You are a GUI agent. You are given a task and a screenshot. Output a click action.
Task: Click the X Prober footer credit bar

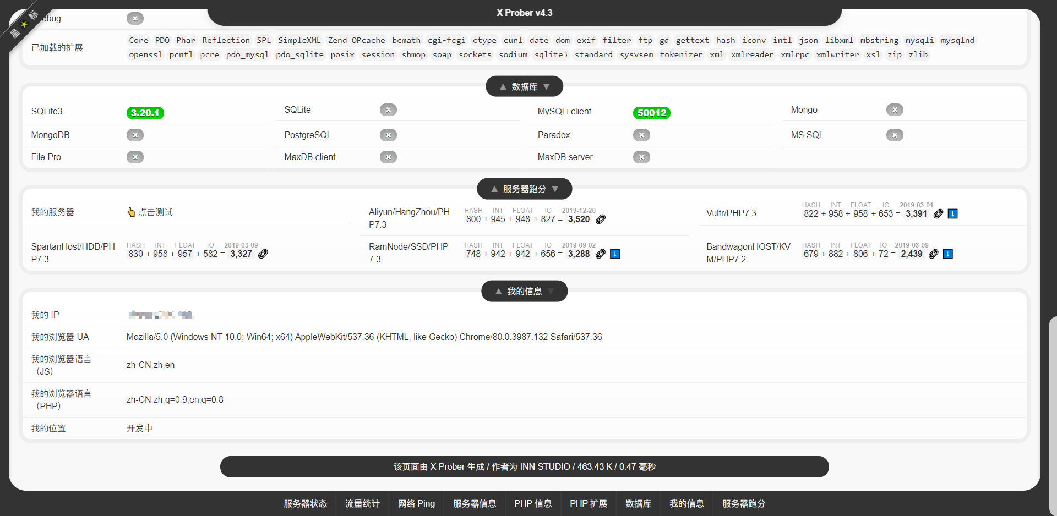click(x=524, y=466)
